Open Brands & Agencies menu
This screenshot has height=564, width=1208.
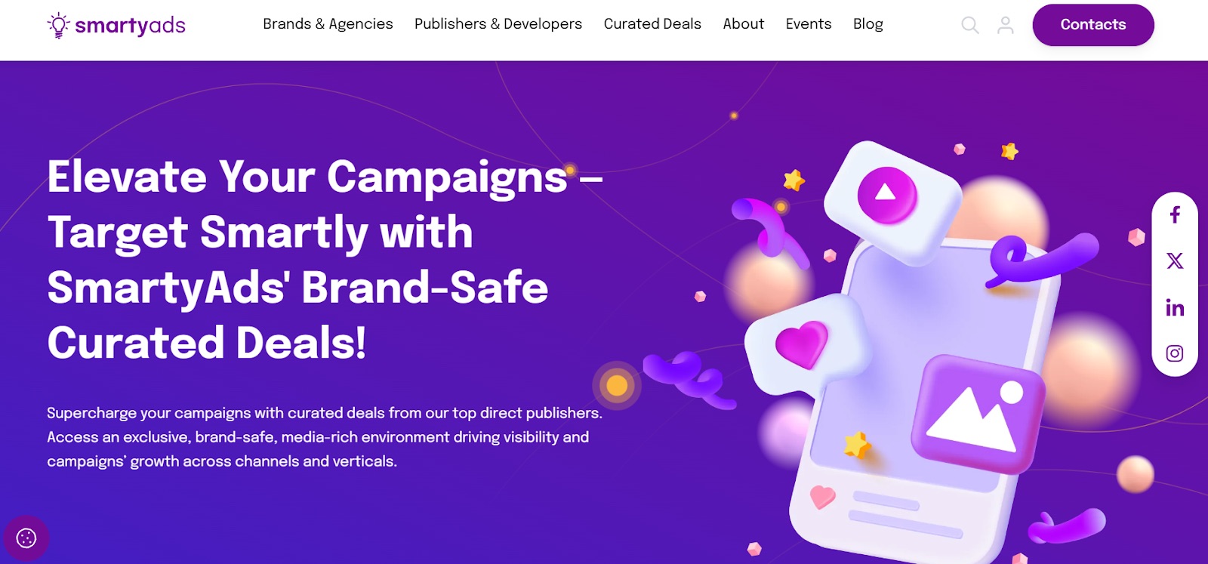pyautogui.click(x=328, y=24)
